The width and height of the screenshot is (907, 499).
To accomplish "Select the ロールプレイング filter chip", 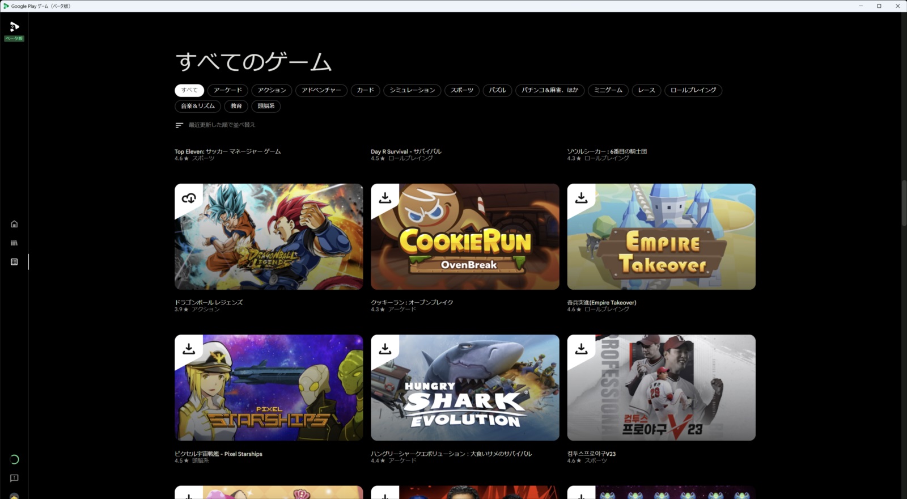I will click(x=693, y=90).
